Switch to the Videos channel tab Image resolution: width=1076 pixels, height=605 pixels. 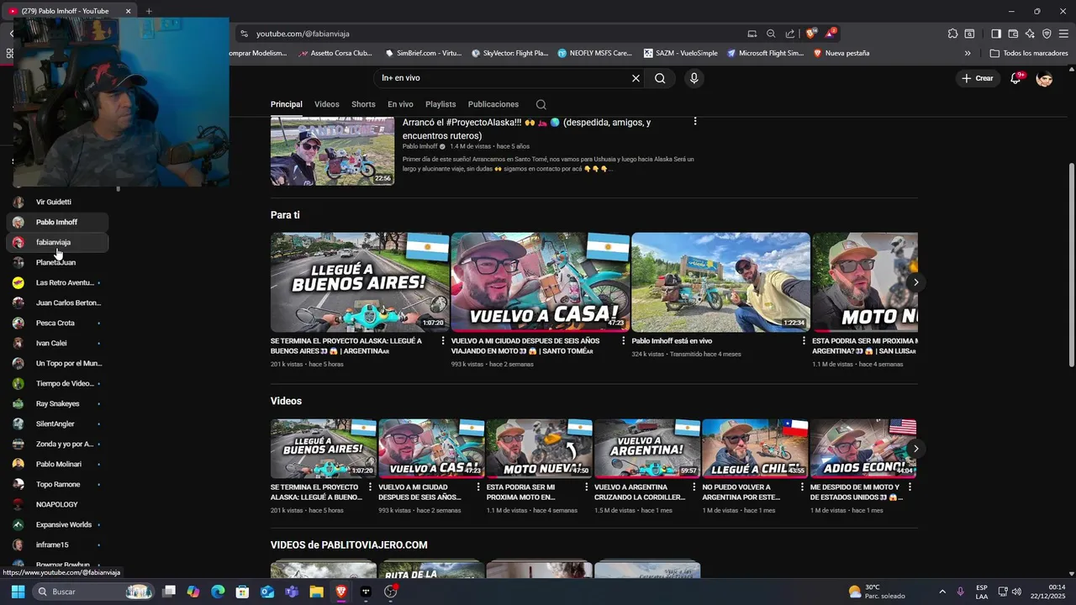coord(327,104)
